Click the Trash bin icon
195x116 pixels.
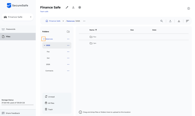point(46,109)
